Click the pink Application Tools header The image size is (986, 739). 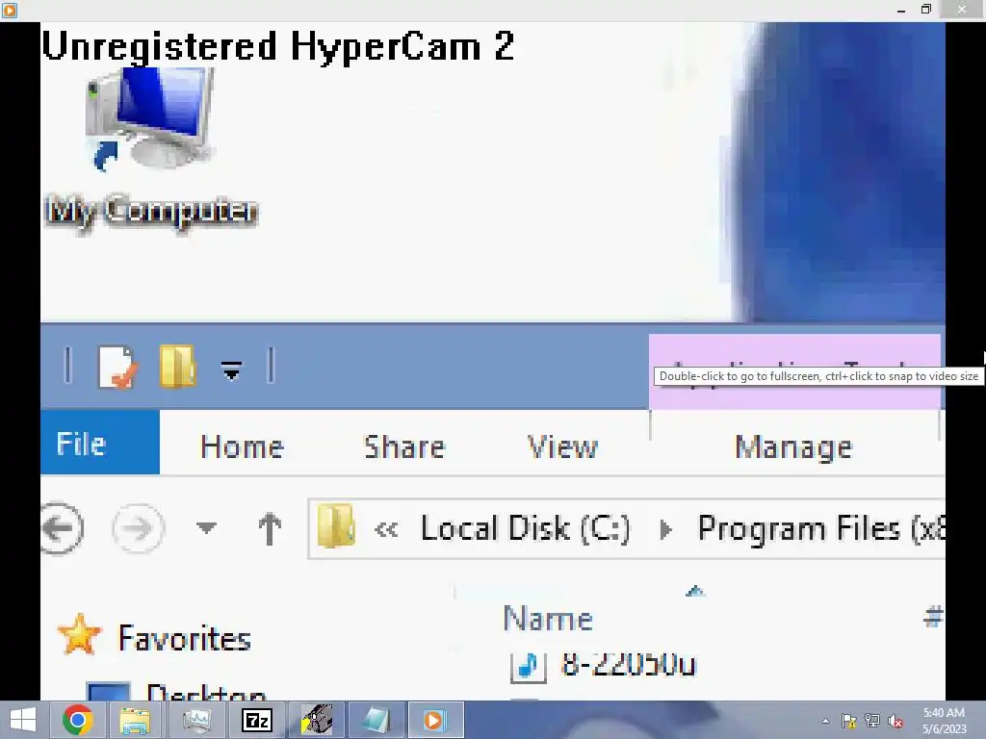tap(794, 371)
